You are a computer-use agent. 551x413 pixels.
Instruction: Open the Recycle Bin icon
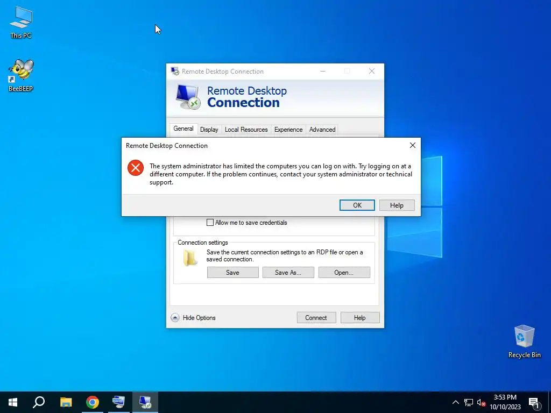pos(524,341)
